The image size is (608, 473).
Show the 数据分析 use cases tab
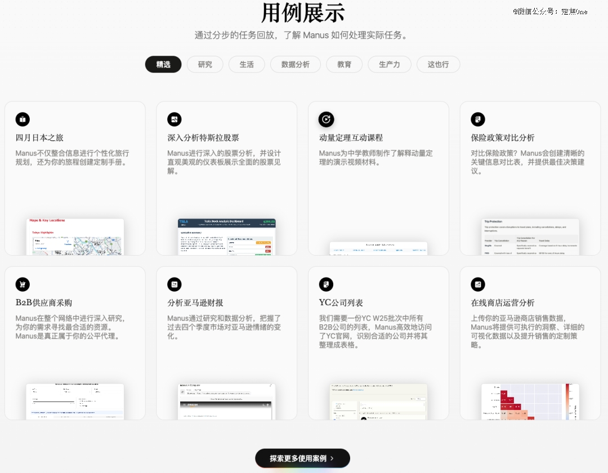click(x=296, y=65)
